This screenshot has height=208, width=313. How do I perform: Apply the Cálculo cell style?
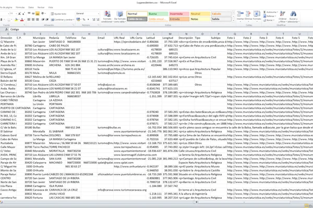pos(221,14)
